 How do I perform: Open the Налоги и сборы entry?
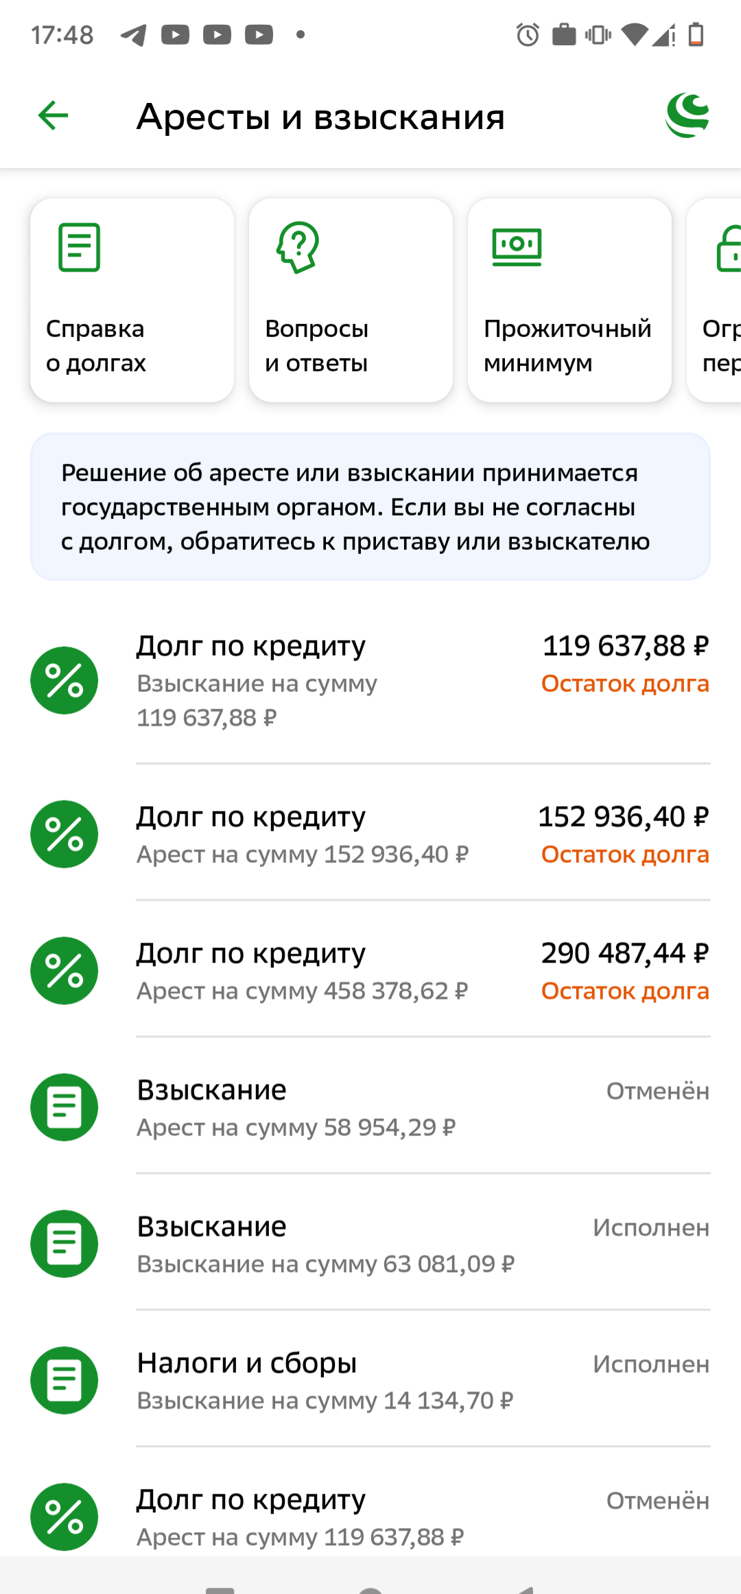pyautogui.click(x=370, y=1381)
